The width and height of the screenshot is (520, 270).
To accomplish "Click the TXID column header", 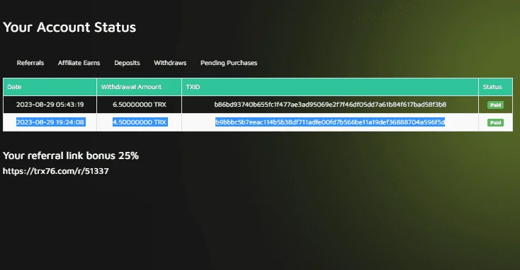I will pos(330,87).
